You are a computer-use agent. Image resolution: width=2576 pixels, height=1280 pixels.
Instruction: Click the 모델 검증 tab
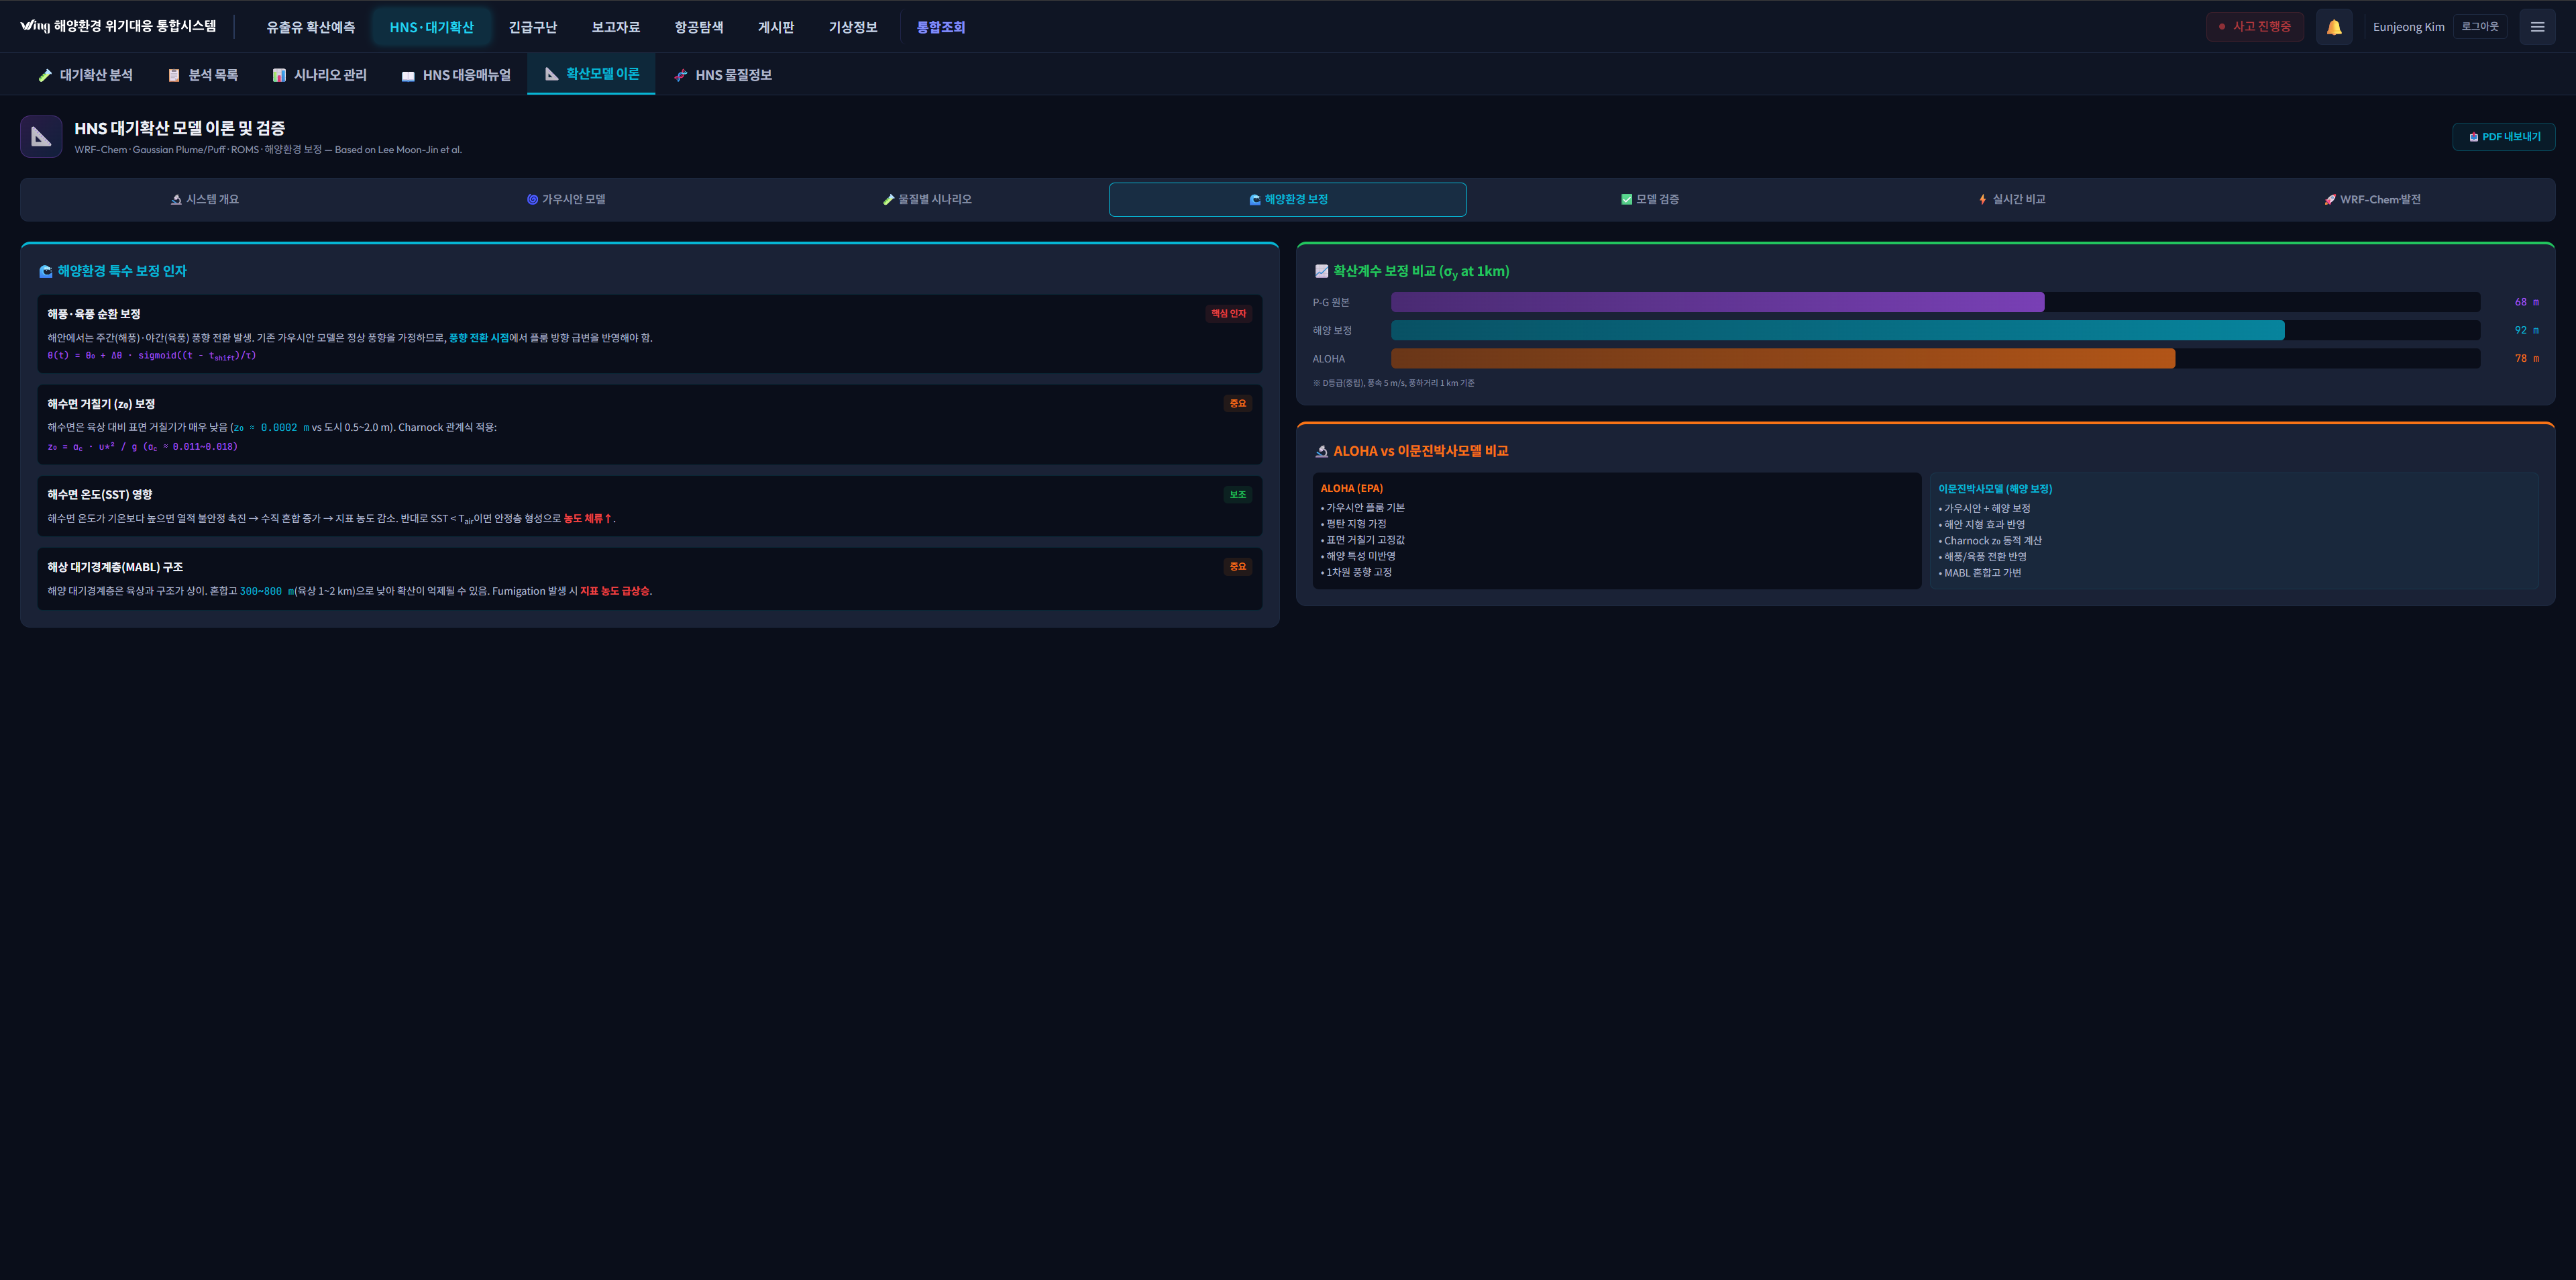tap(1649, 199)
